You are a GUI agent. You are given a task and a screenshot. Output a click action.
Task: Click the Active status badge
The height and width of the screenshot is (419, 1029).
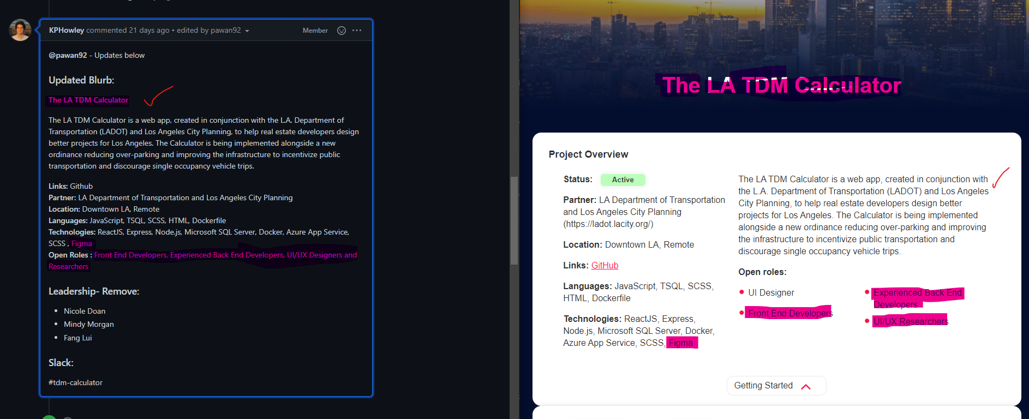(623, 179)
